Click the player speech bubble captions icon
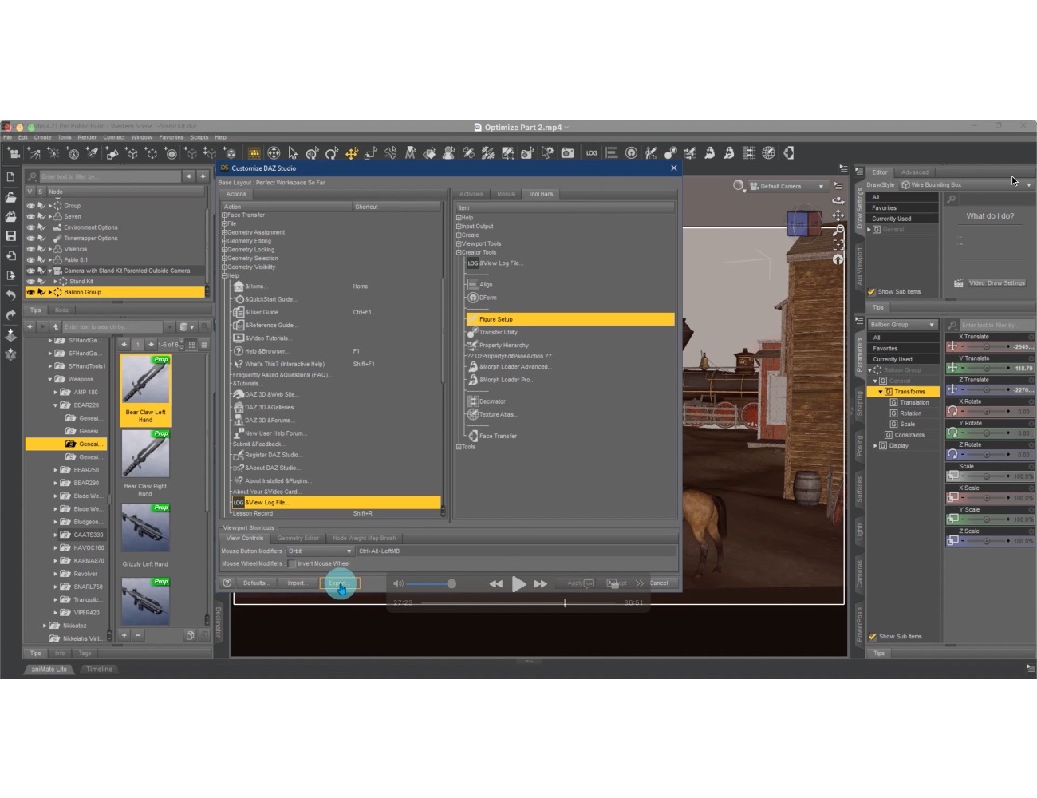 (x=589, y=584)
